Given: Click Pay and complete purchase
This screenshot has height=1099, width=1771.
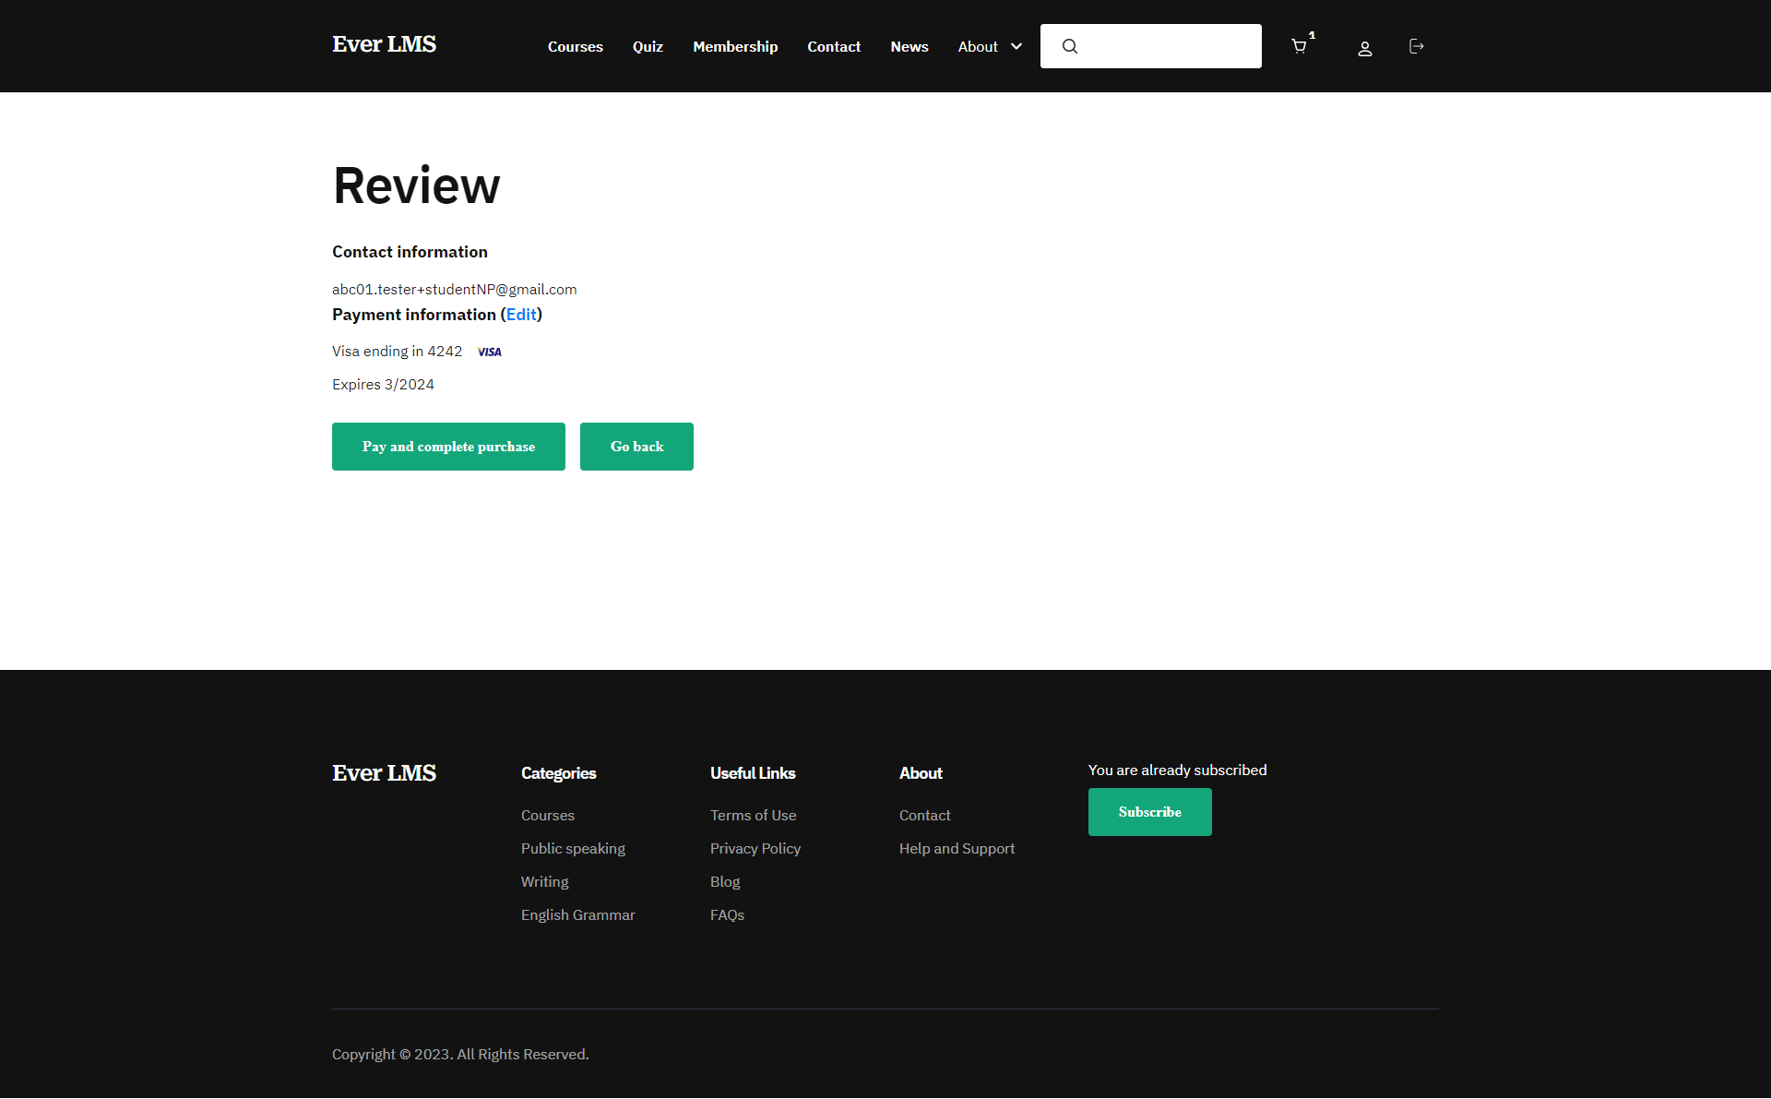Looking at the screenshot, I should click(448, 447).
